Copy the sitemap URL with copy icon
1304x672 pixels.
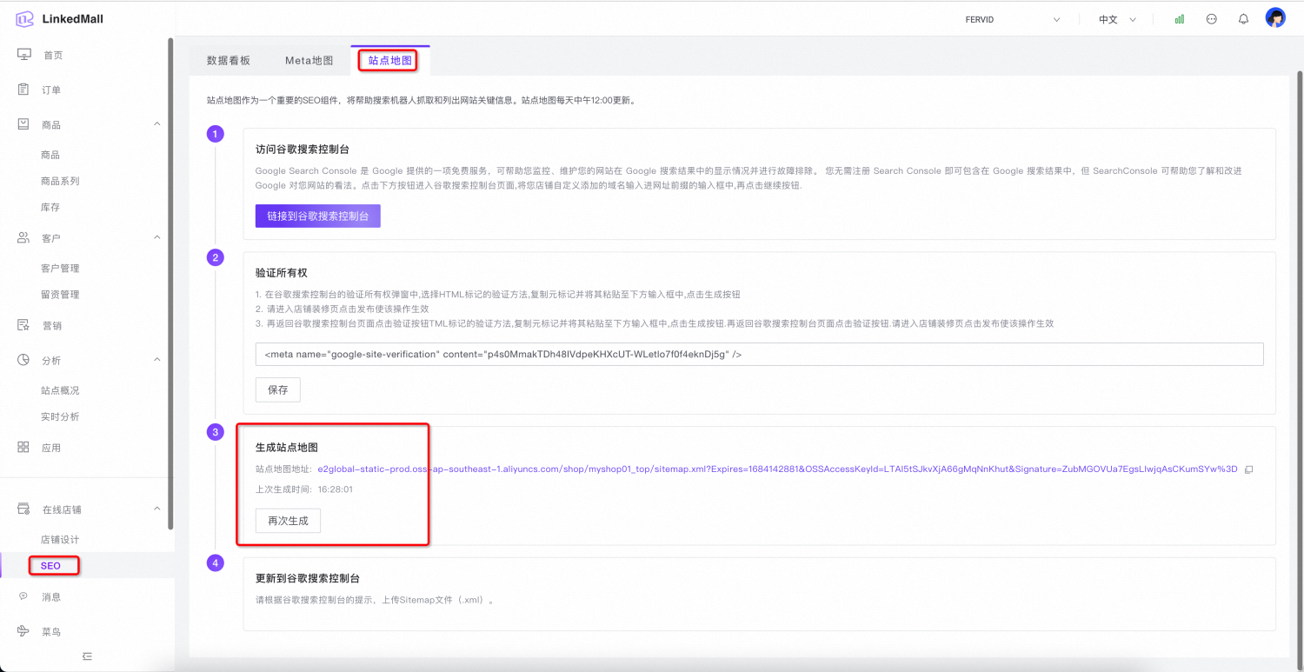(1248, 469)
